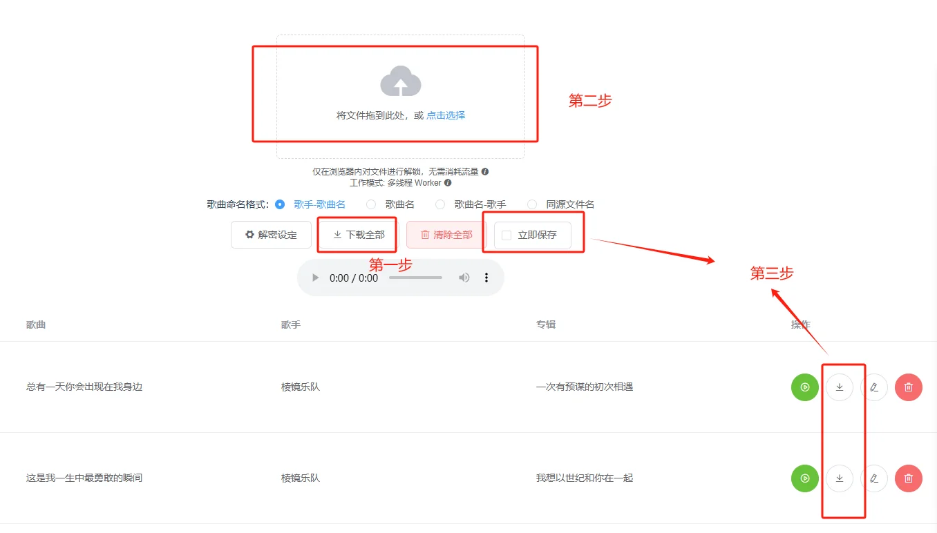Click the 操作 column header
The height and width of the screenshot is (533, 937).
pos(801,324)
